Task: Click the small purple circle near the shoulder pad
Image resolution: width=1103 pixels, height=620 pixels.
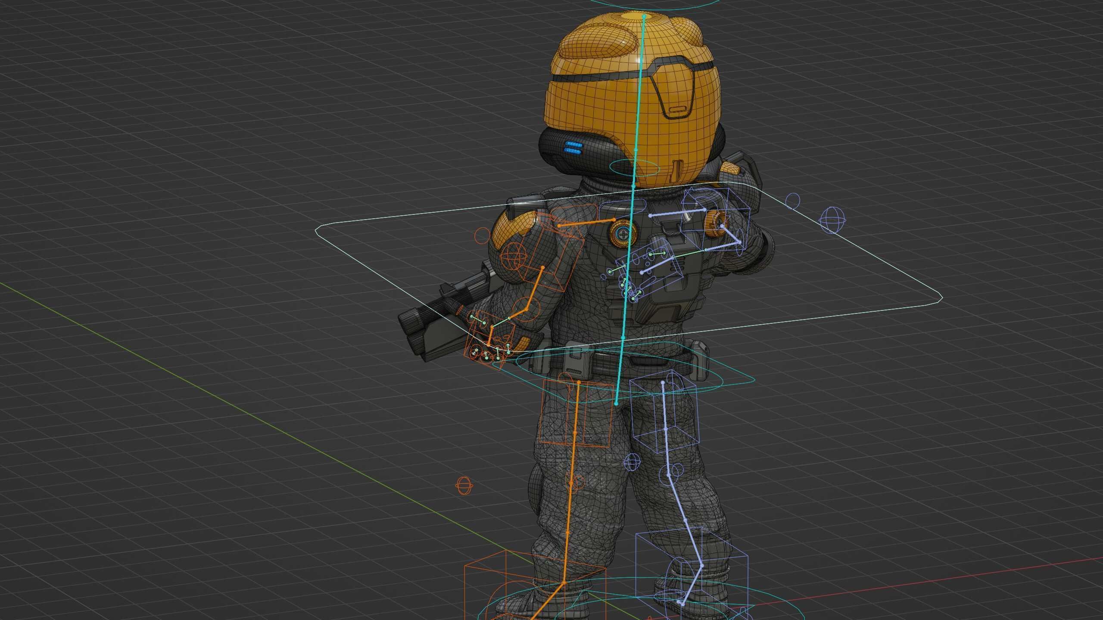Action: click(793, 201)
